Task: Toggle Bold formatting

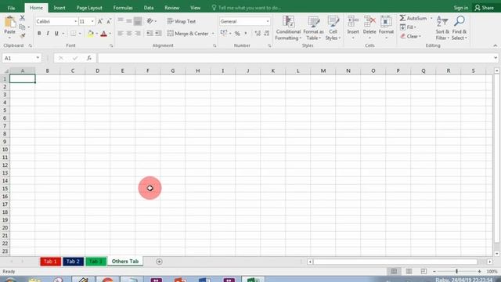Action: click(x=39, y=33)
